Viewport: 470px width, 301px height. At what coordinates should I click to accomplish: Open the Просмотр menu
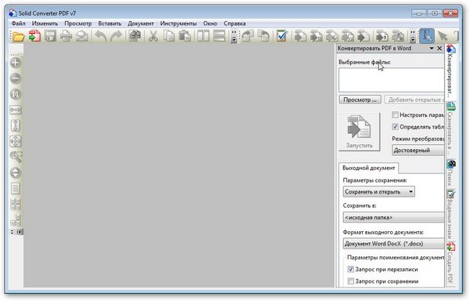tap(78, 24)
